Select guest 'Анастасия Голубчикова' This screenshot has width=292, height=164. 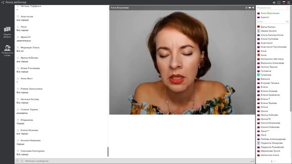[x=274, y=47]
